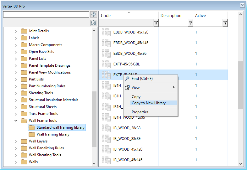Select Properties in the context menu
247x170 pixels.
click(140, 112)
